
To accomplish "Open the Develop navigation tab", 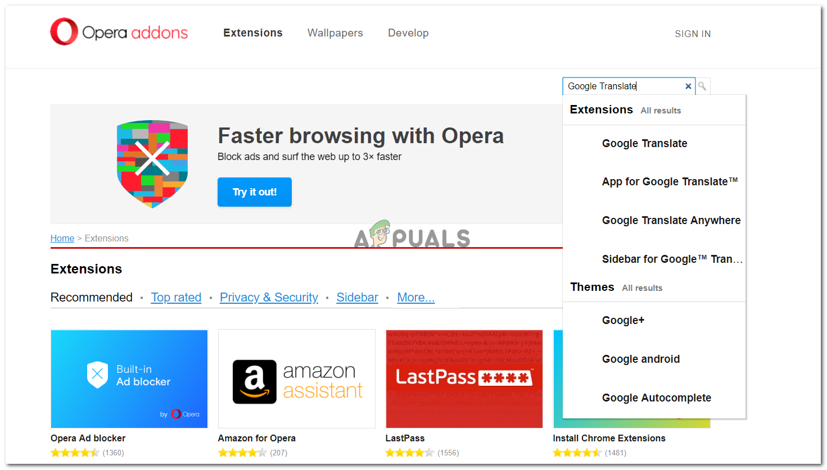I will point(408,33).
